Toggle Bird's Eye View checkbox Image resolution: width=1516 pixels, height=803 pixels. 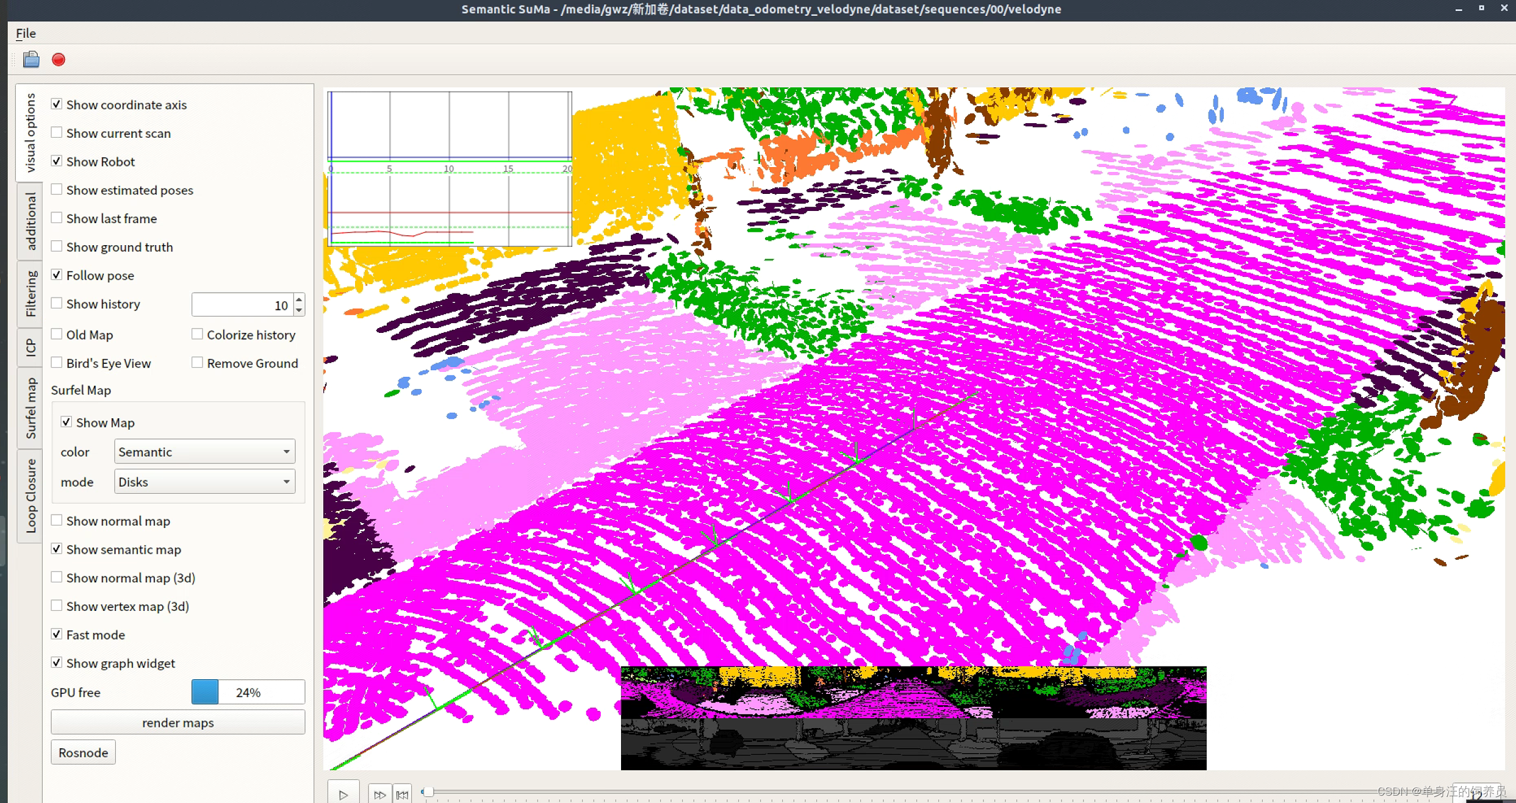[x=57, y=363]
